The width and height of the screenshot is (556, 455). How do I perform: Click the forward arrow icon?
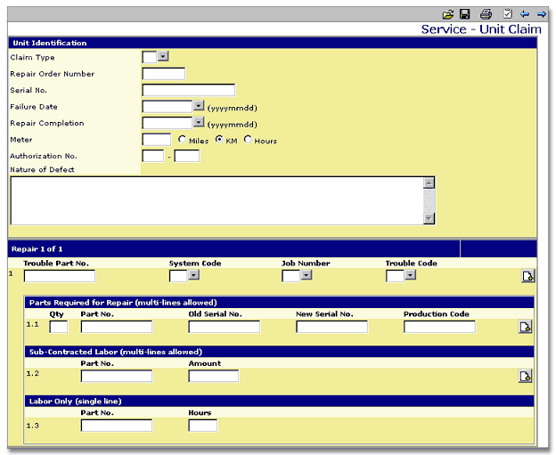(541, 14)
